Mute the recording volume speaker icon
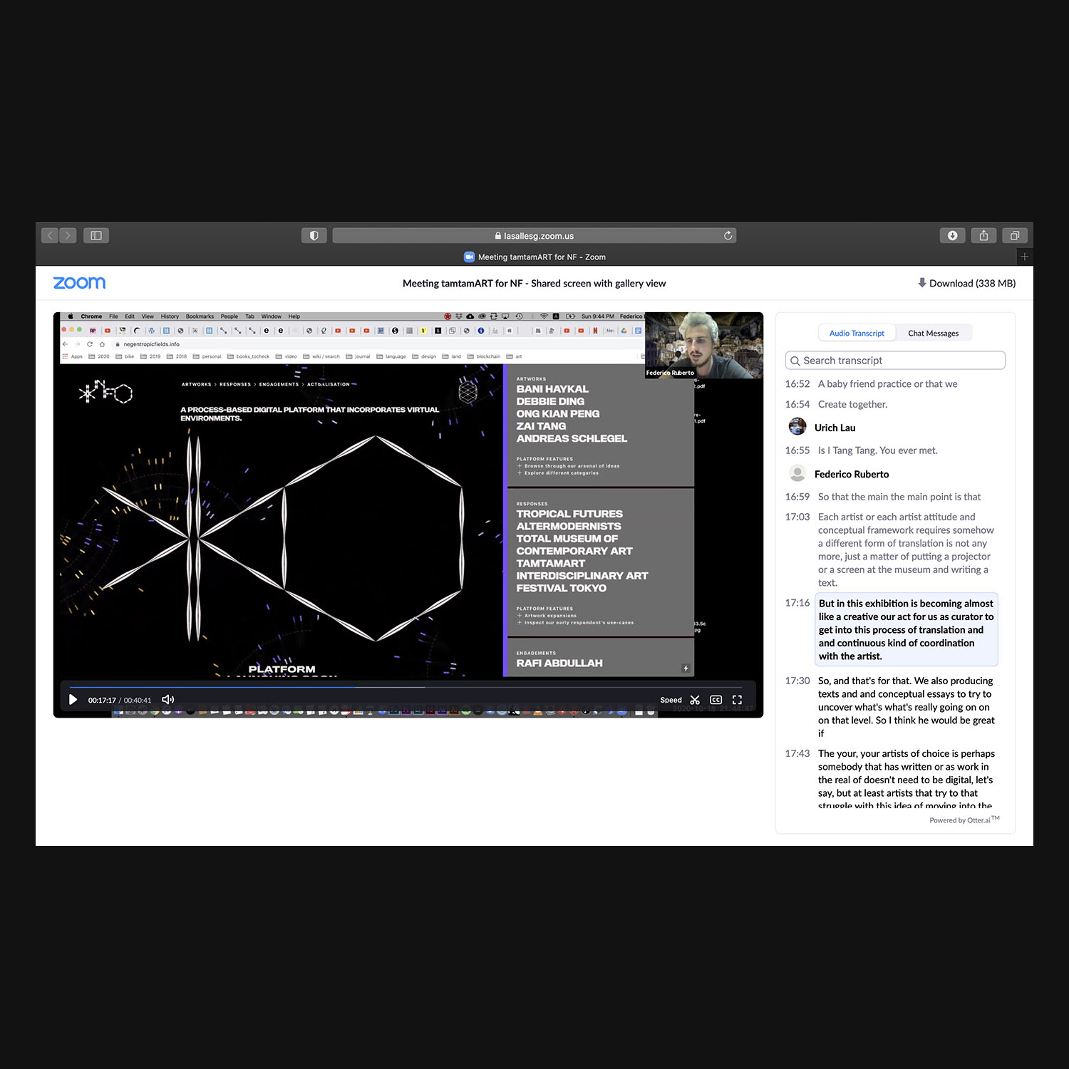This screenshot has width=1069, height=1069. [168, 700]
